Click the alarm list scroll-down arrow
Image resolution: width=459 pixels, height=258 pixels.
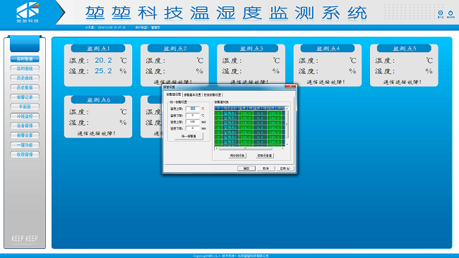click(x=287, y=145)
